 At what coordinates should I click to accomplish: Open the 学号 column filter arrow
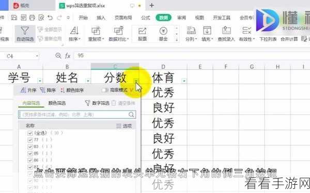(40, 81)
